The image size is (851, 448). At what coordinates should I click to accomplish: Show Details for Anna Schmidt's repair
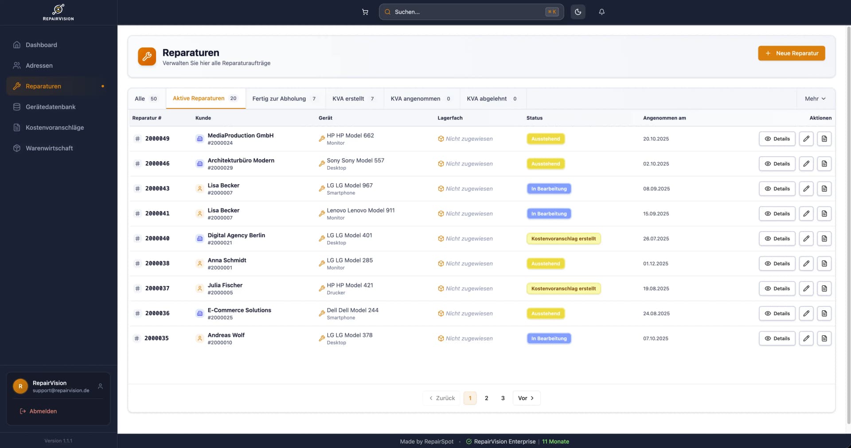[x=777, y=263]
